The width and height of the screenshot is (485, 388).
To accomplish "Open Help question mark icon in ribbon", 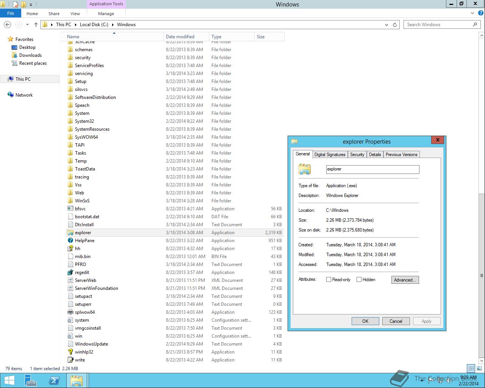I will tap(480, 13).
